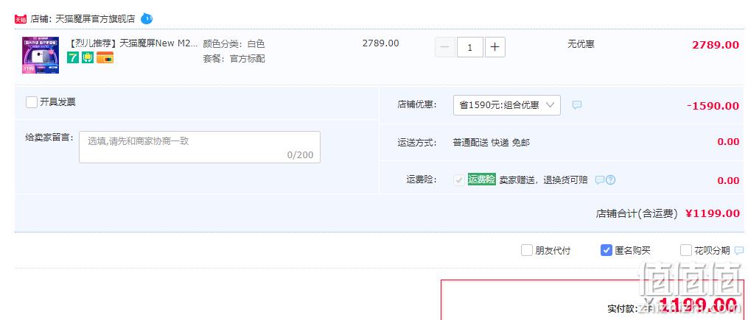
Task: Click the 店铺合计 ¥1199.00 total amount
Action: pos(713,213)
